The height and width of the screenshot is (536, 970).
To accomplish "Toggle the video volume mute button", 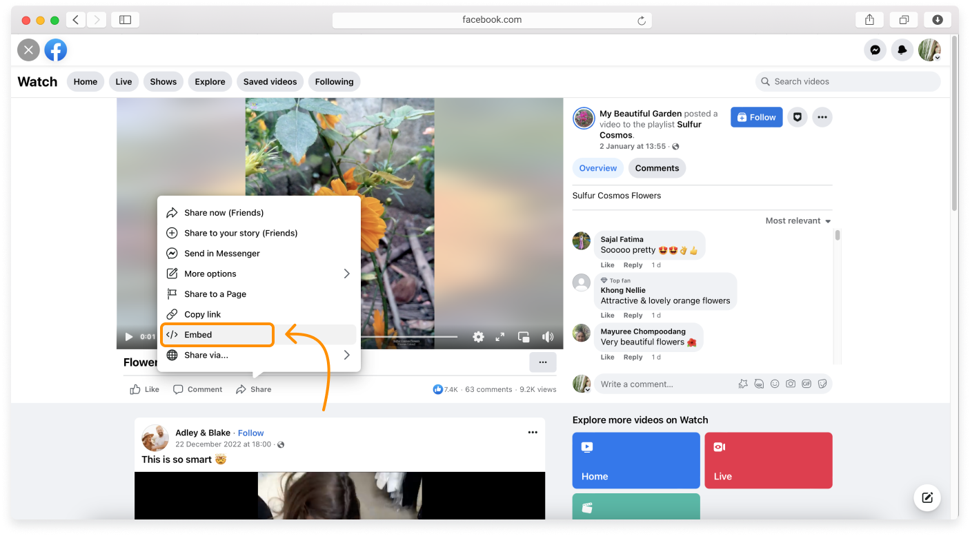I will [548, 337].
